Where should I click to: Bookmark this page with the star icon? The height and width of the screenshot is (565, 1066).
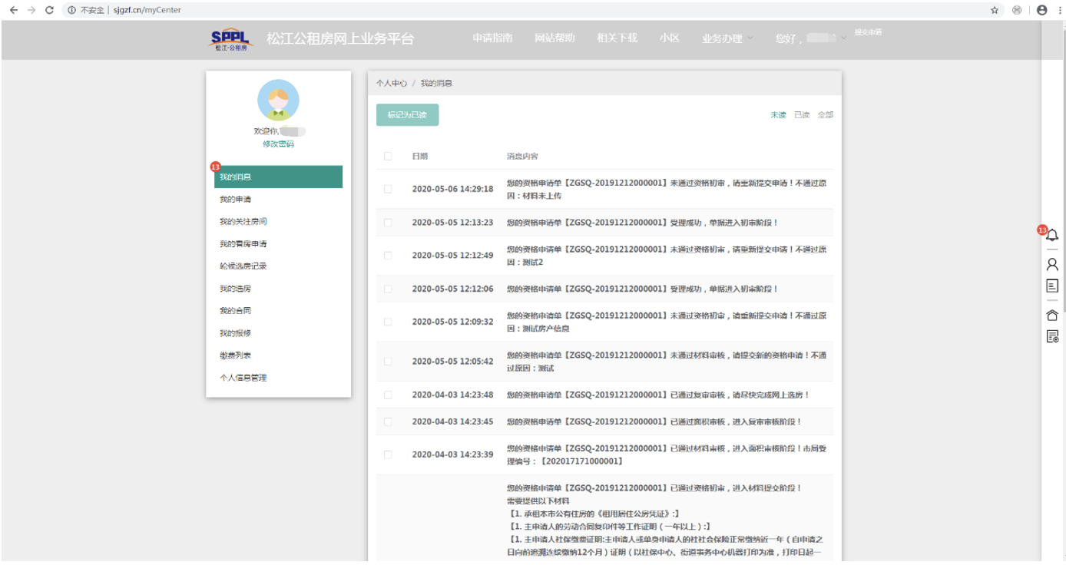coord(995,10)
